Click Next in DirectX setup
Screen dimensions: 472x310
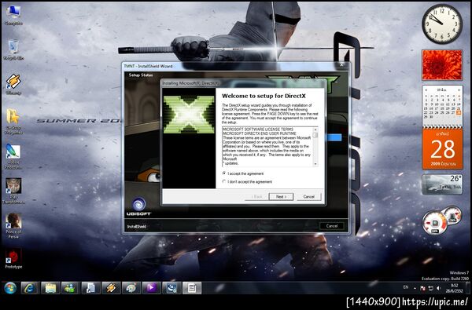(x=281, y=196)
